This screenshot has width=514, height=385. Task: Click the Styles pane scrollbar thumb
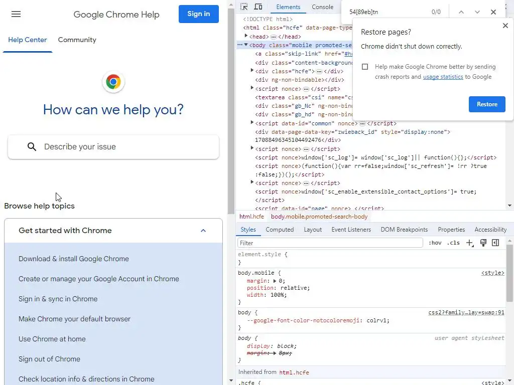point(509,273)
